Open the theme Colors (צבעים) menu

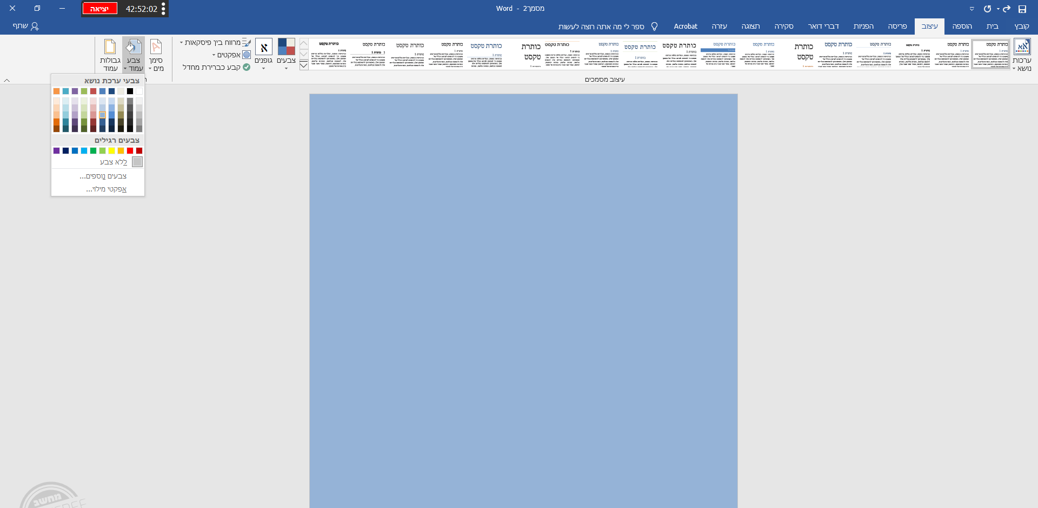[286, 55]
